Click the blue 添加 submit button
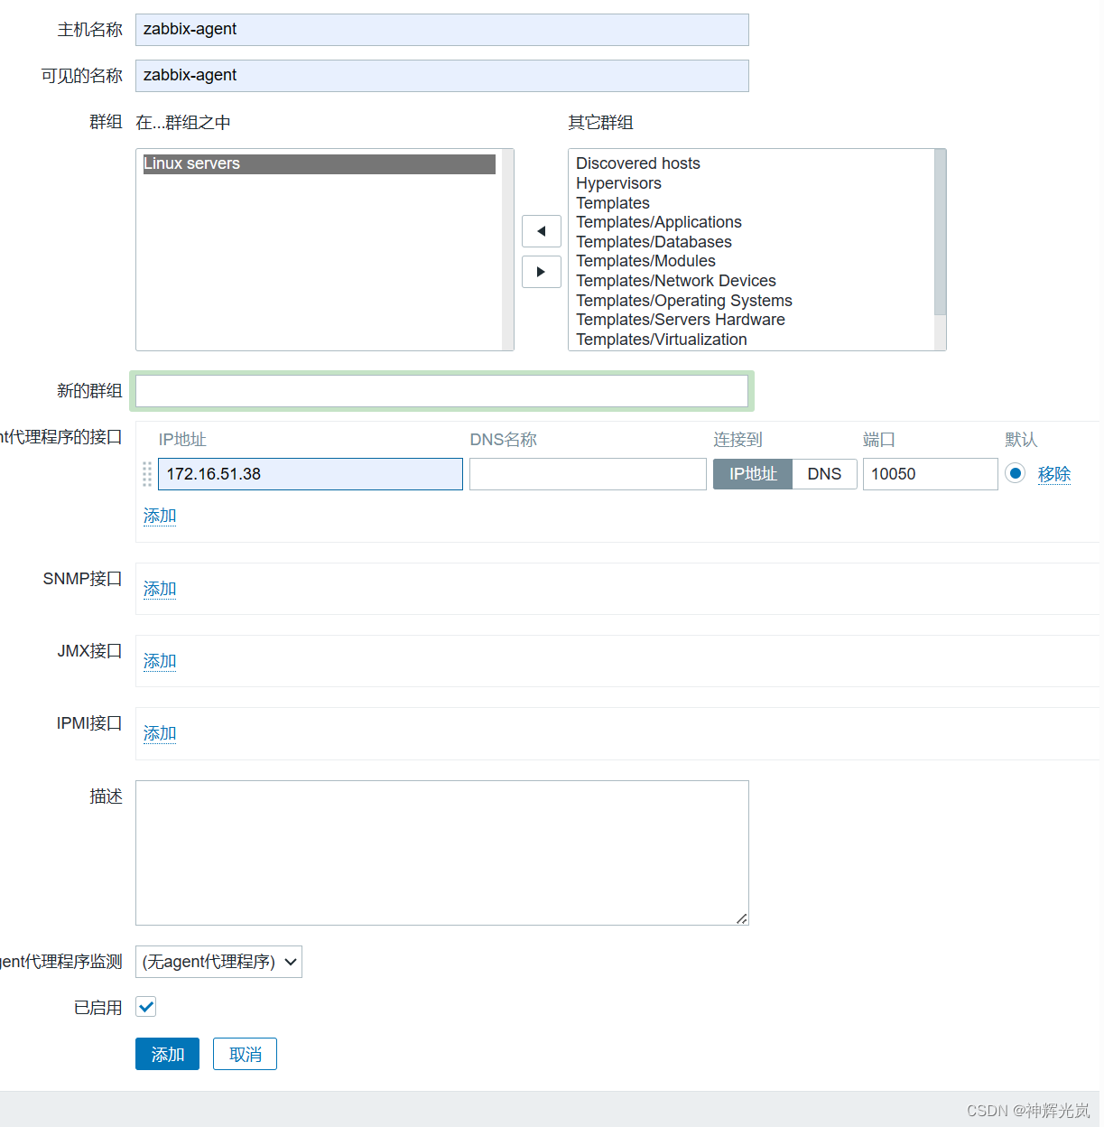The height and width of the screenshot is (1127, 1104). 167,1054
